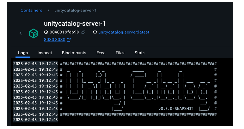This screenshot has height=129, width=244.
Task: Go back using the left chevron arrow
Action: [21, 33]
